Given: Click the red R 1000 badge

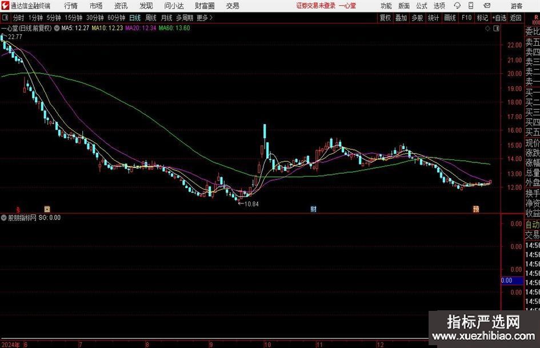Looking at the screenshot, I should (536, 20).
